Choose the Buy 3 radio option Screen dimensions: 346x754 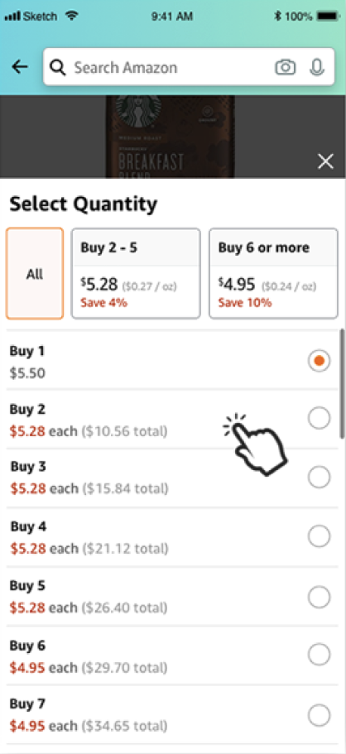coord(319,477)
